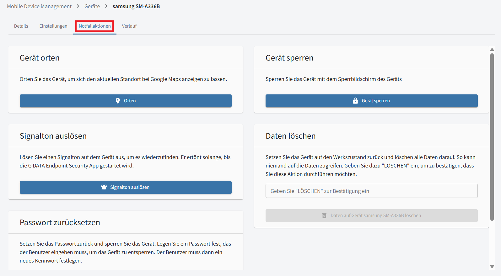Click the scrollbar down arrow
Image resolution: width=501 pixels, height=276 pixels.
pyautogui.click(x=492, y=267)
